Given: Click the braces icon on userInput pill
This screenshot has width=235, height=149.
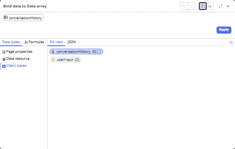Looking at the screenshot, I should (x=53, y=60).
